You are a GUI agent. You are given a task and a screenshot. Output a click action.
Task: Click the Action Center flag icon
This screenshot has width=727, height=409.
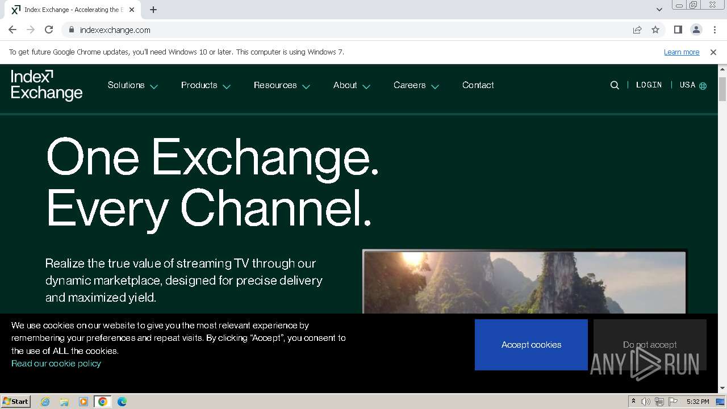click(x=673, y=402)
